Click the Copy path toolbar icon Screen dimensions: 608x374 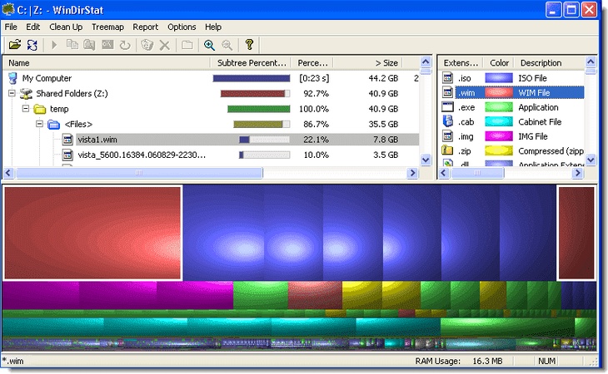tap(72, 45)
